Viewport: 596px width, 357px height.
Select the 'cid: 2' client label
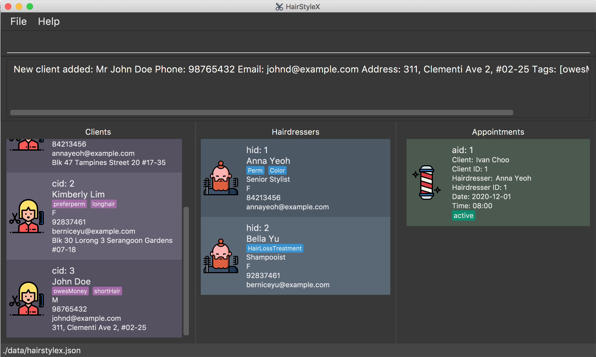pyautogui.click(x=63, y=184)
